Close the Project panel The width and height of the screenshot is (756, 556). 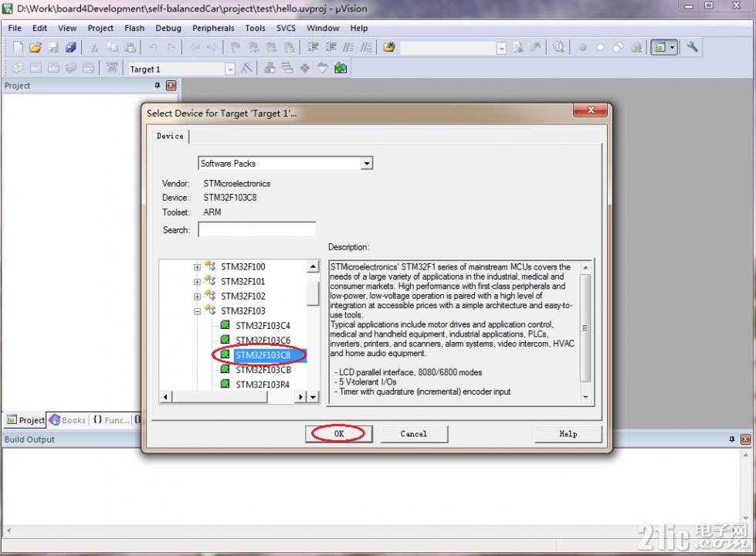pos(171,86)
